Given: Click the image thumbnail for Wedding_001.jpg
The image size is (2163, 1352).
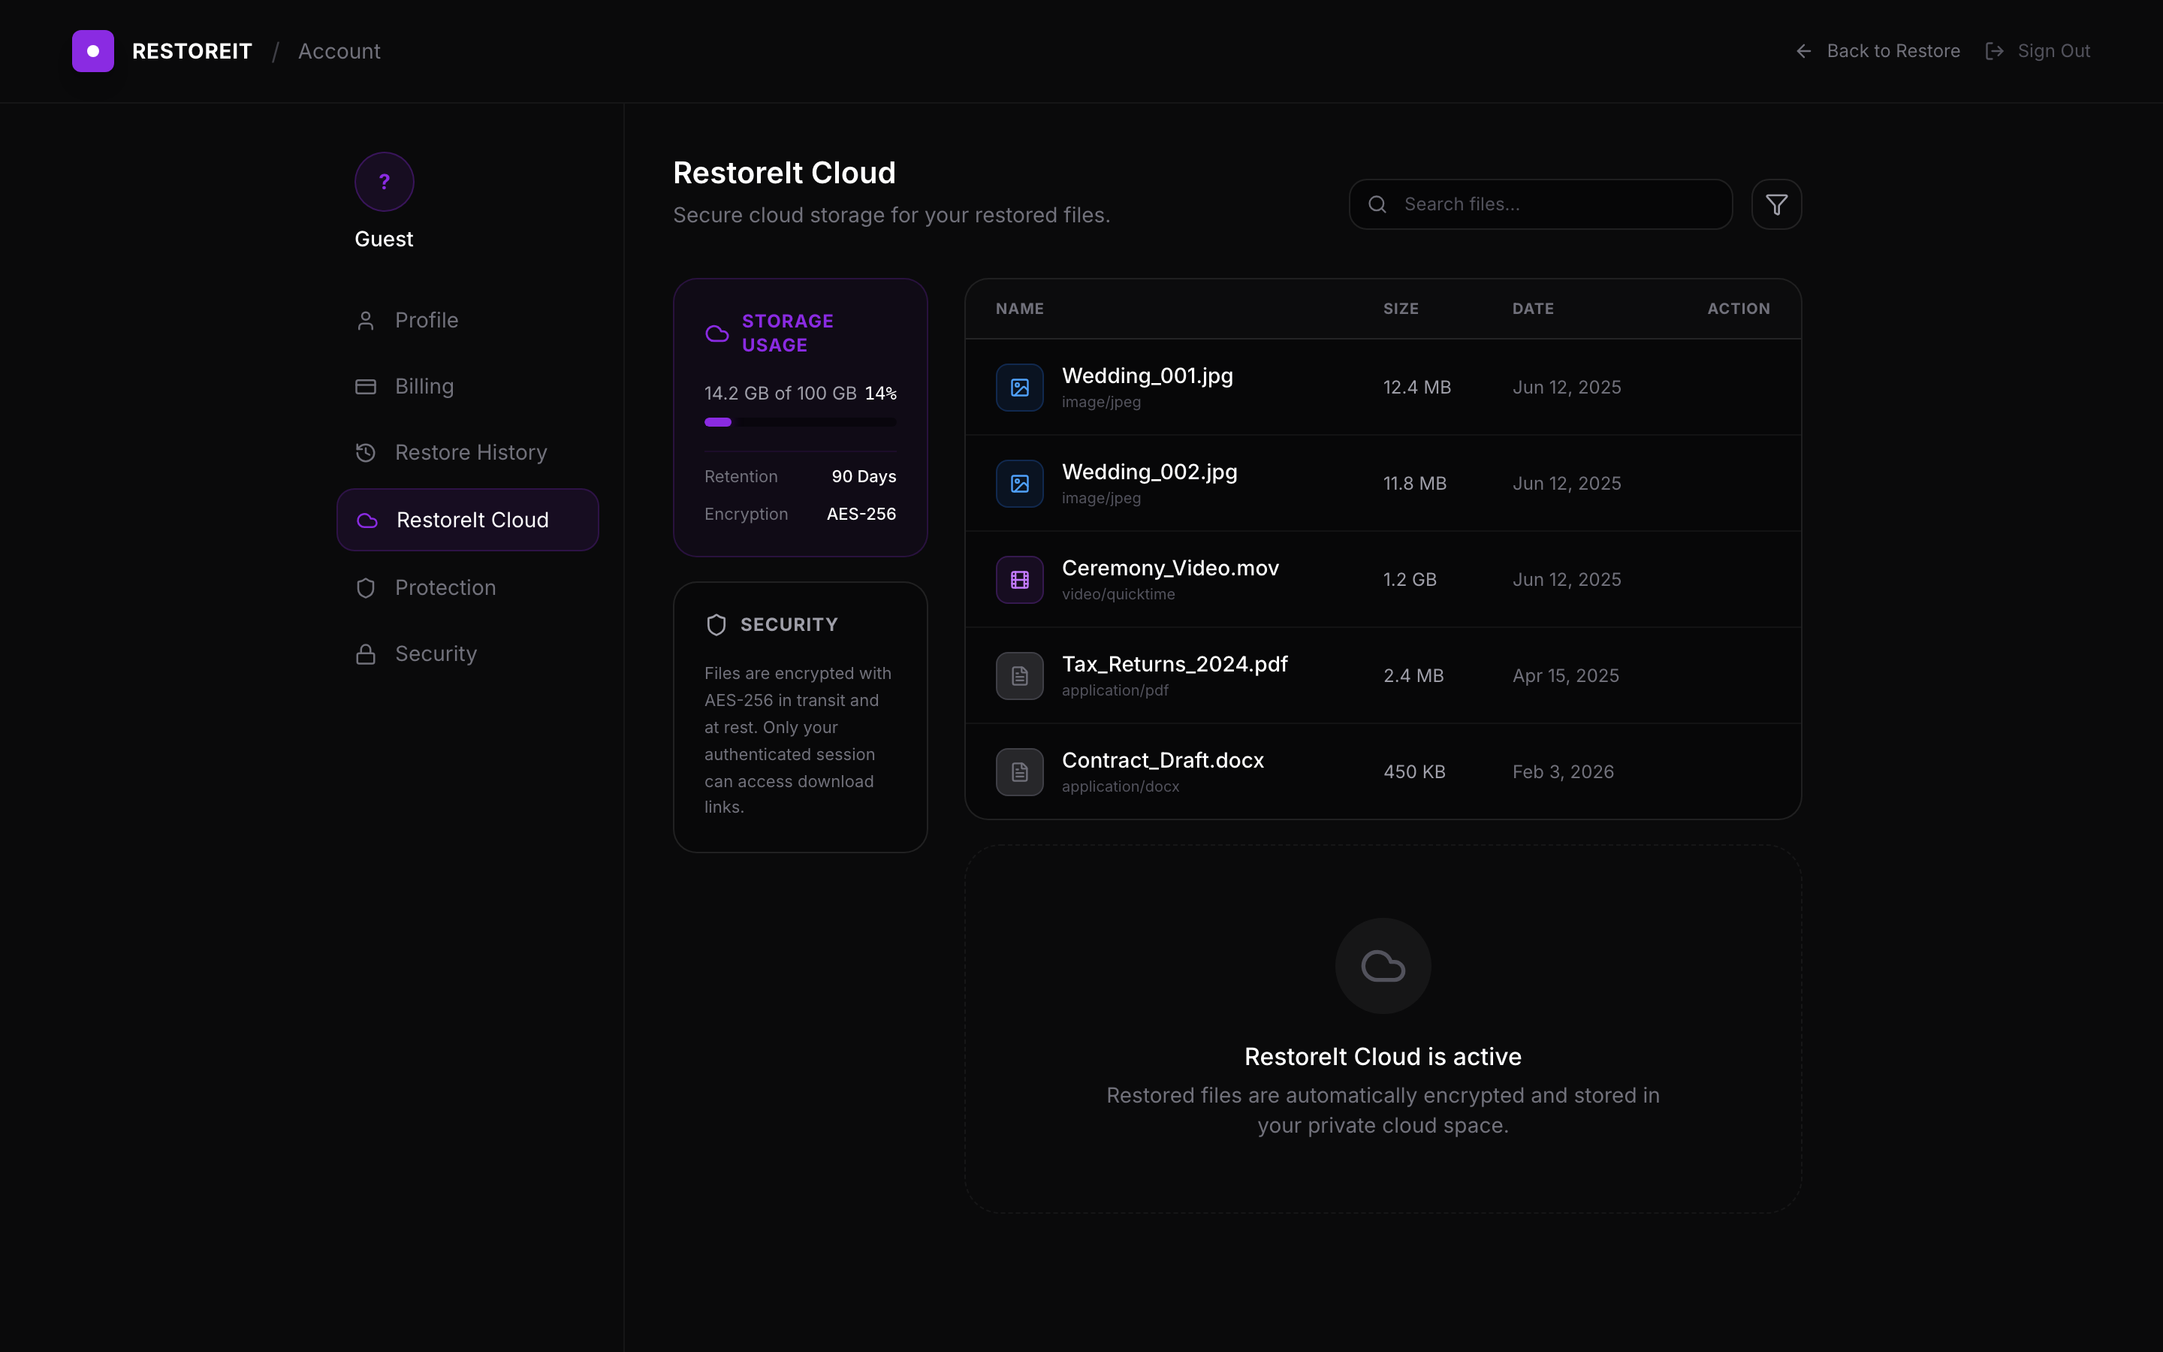Looking at the screenshot, I should (x=1018, y=387).
